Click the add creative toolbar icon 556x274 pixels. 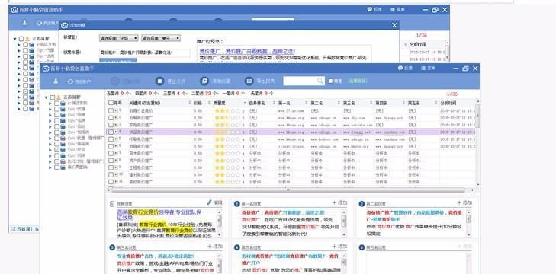tap(204, 81)
